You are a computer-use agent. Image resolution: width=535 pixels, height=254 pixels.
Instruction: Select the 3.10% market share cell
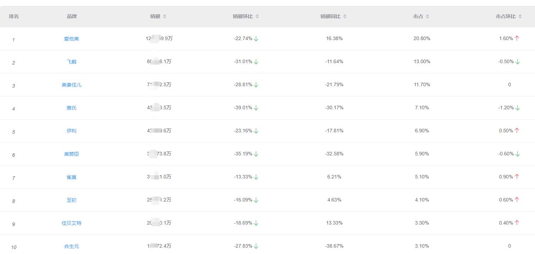[x=422, y=246]
